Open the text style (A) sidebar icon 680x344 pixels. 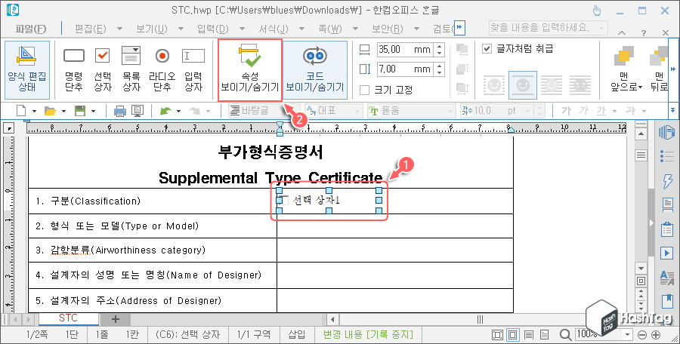coord(667,278)
